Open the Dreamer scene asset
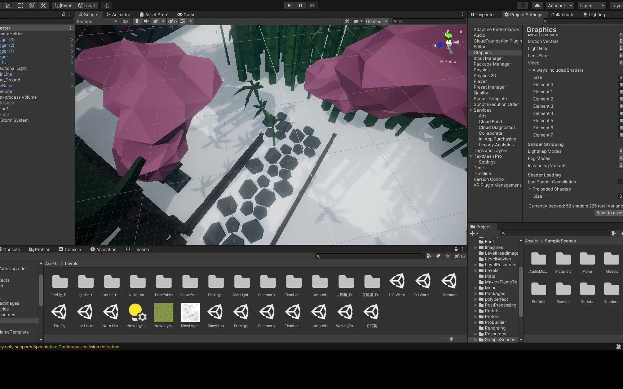 tap(450, 285)
